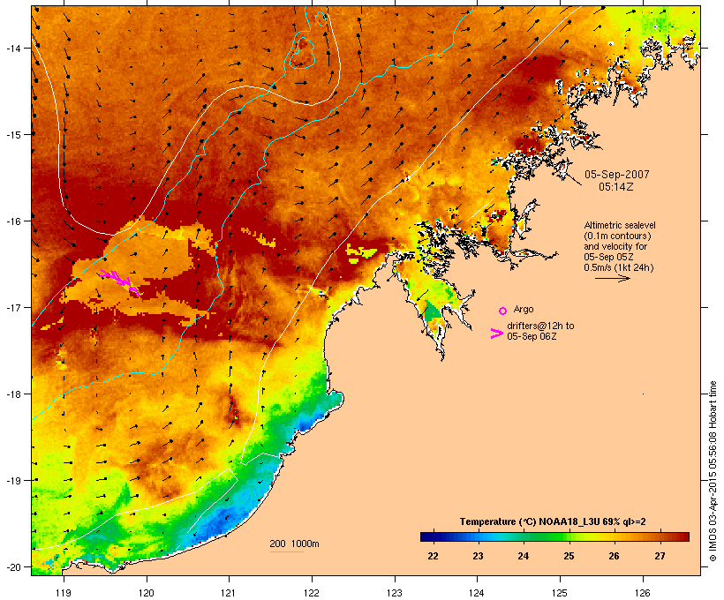Click the '120' longitude axis label
This screenshot has width=724, height=600.
click(146, 593)
